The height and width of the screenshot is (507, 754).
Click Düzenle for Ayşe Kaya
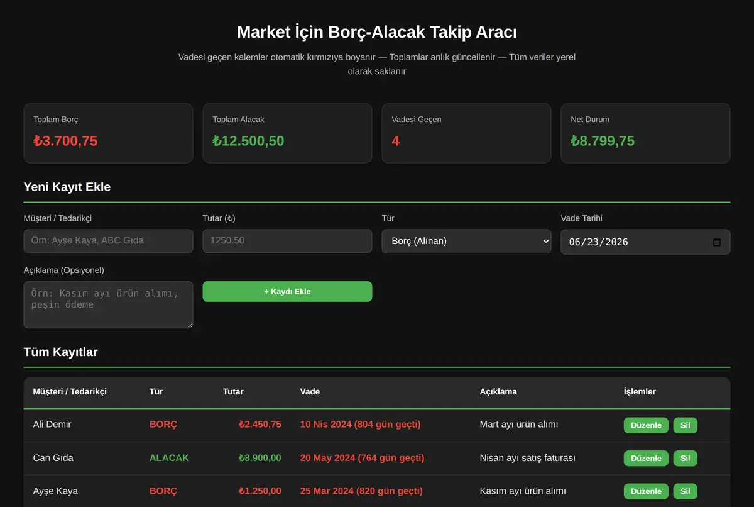pos(646,491)
